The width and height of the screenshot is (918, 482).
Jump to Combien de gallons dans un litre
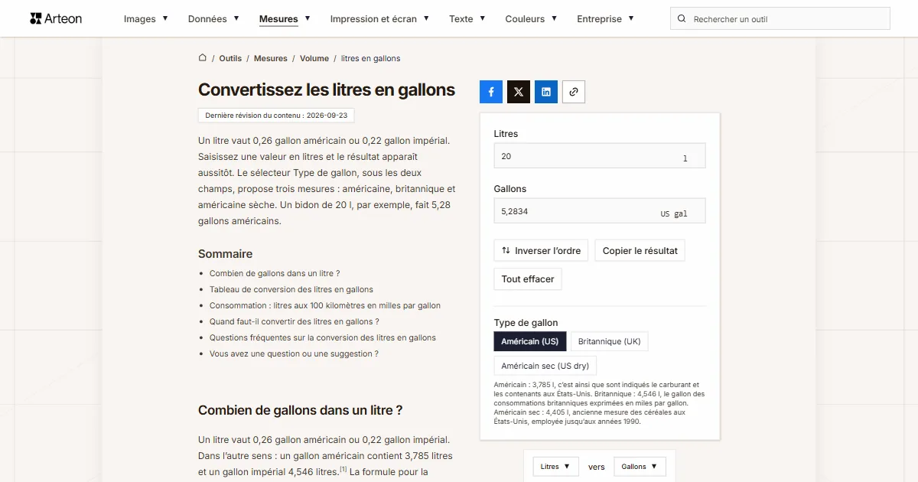[x=275, y=273]
